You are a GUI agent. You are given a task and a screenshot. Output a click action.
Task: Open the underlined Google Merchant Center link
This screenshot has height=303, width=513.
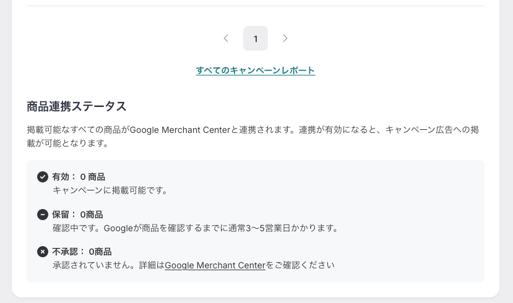pyautogui.click(x=215, y=265)
